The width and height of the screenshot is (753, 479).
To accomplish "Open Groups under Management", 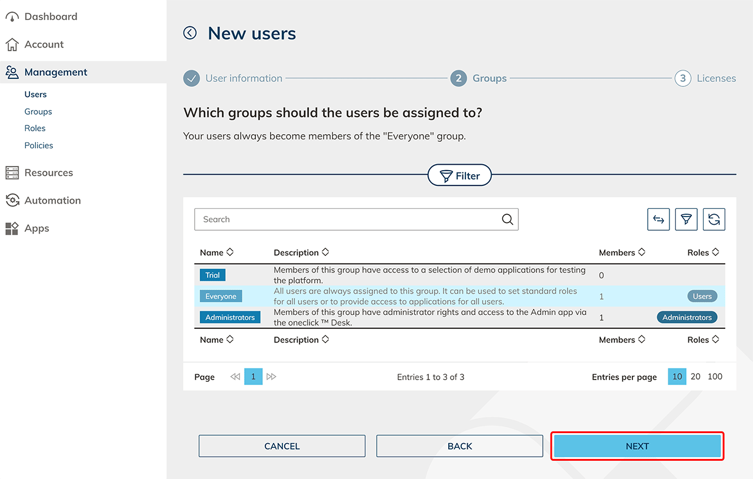I will [x=38, y=111].
